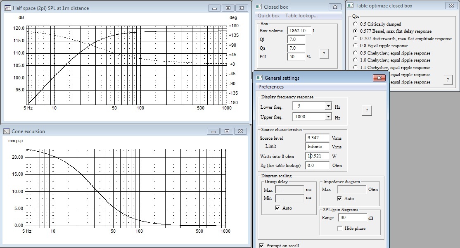Close the Cone excursion window

tap(240, 131)
